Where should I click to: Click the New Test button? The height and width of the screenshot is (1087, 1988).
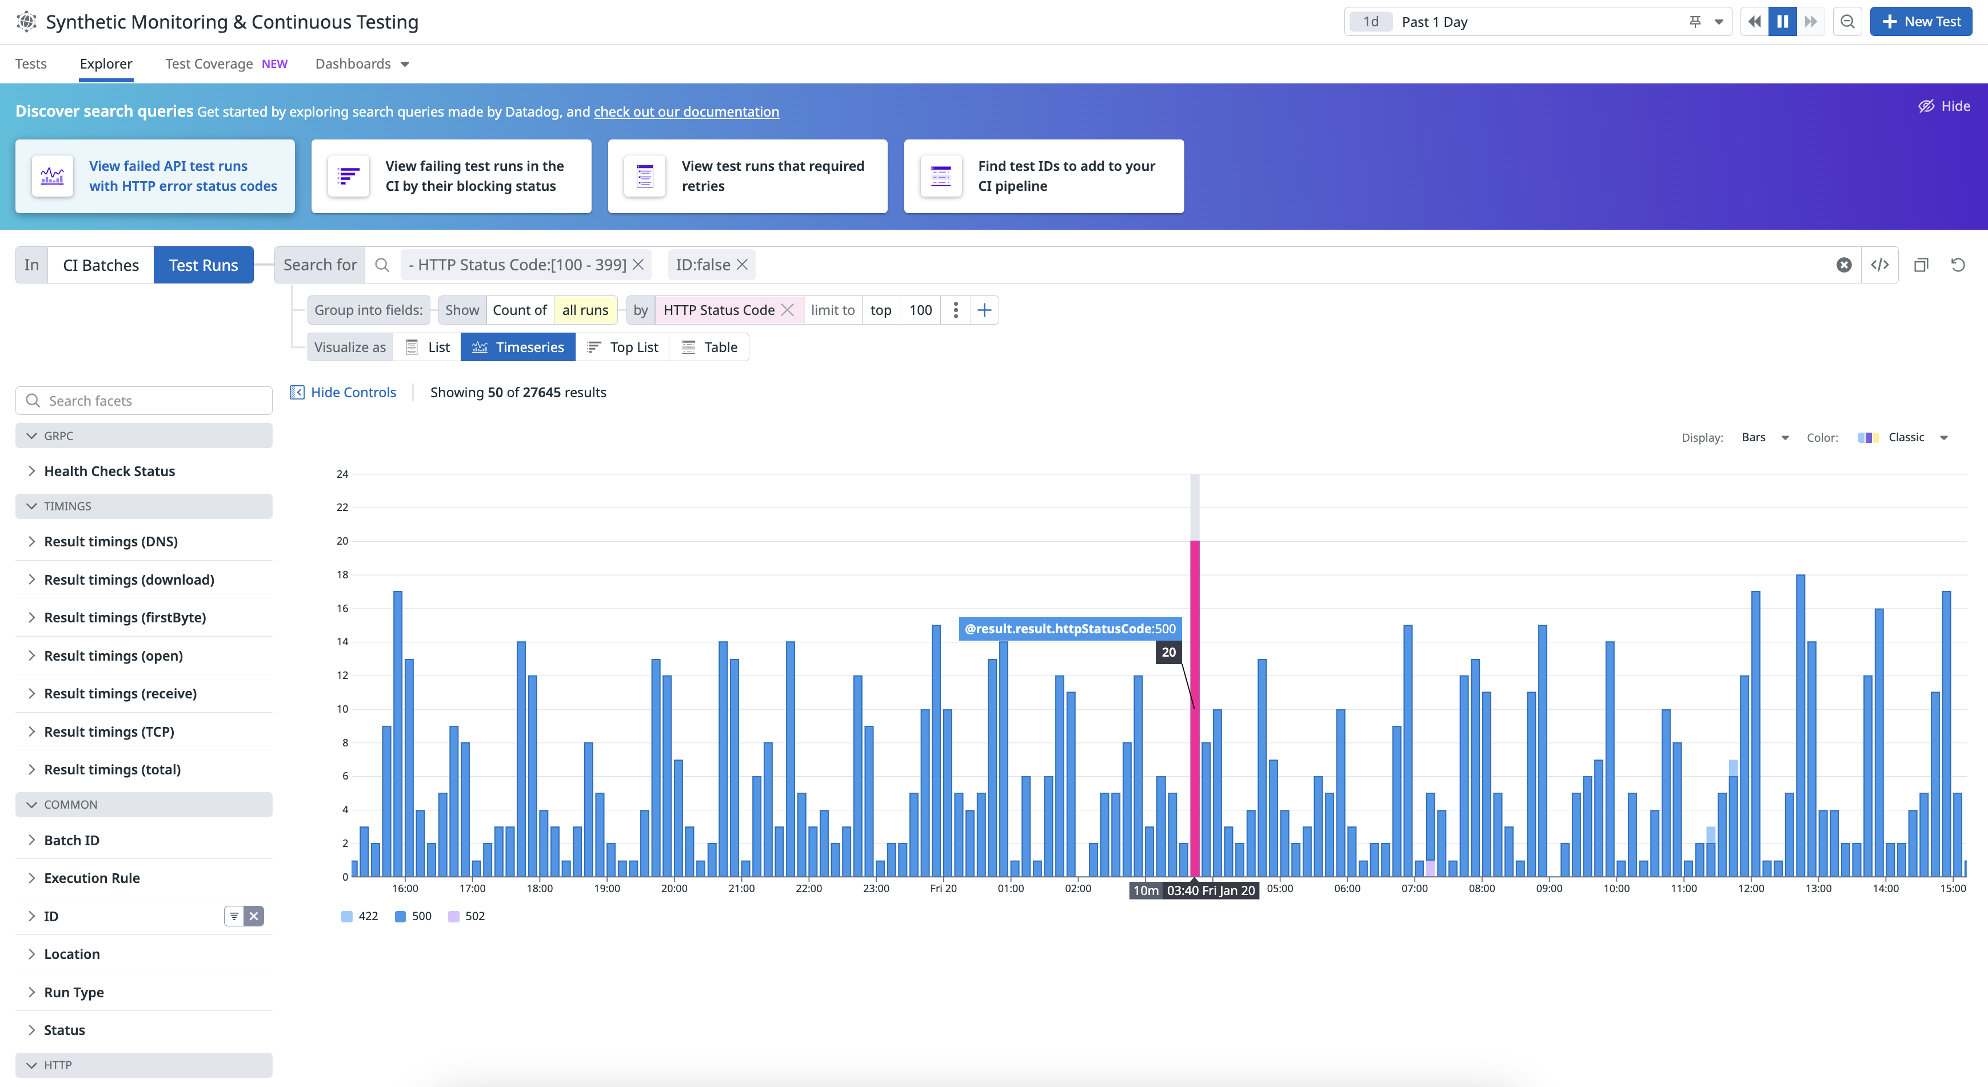click(x=1921, y=22)
